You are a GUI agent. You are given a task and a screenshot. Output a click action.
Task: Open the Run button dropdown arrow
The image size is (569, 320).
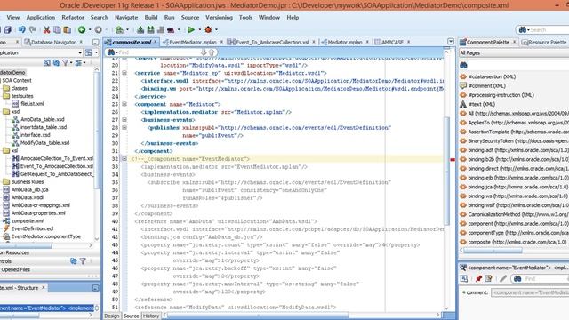click(199, 29)
